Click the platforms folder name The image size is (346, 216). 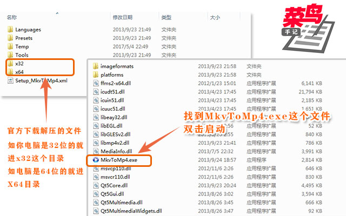pyautogui.click(x=112, y=75)
